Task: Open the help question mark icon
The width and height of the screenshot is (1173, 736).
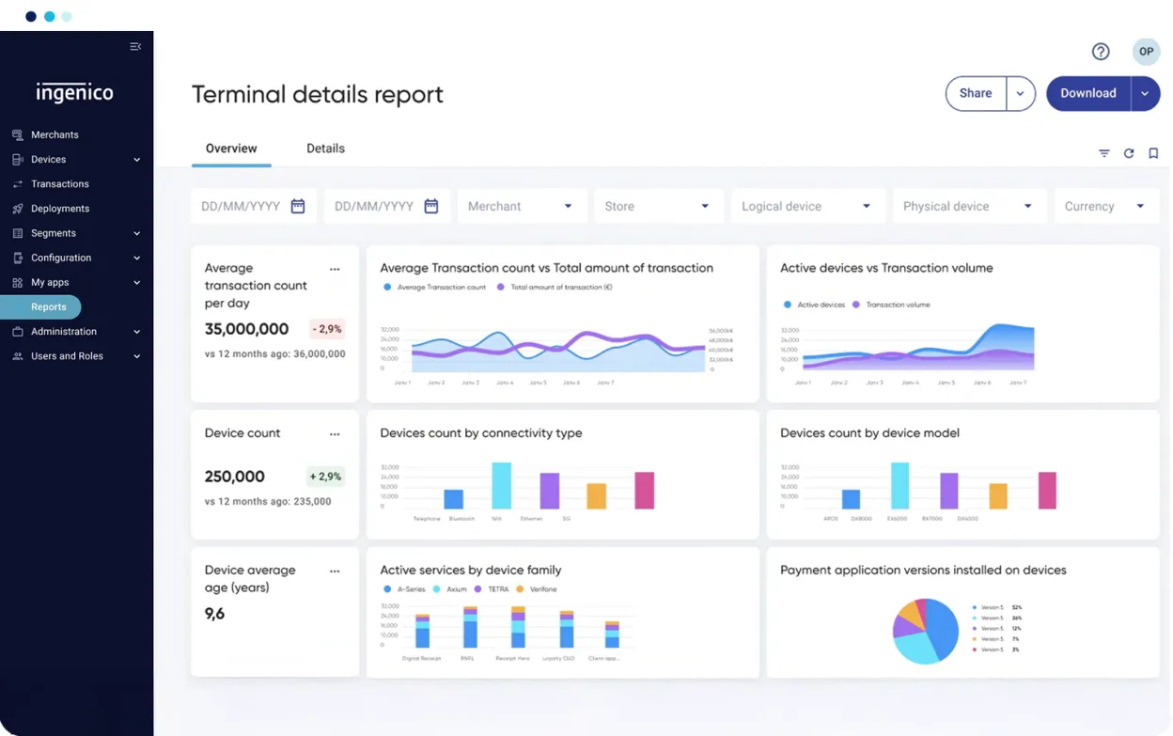Action: pos(1101,52)
